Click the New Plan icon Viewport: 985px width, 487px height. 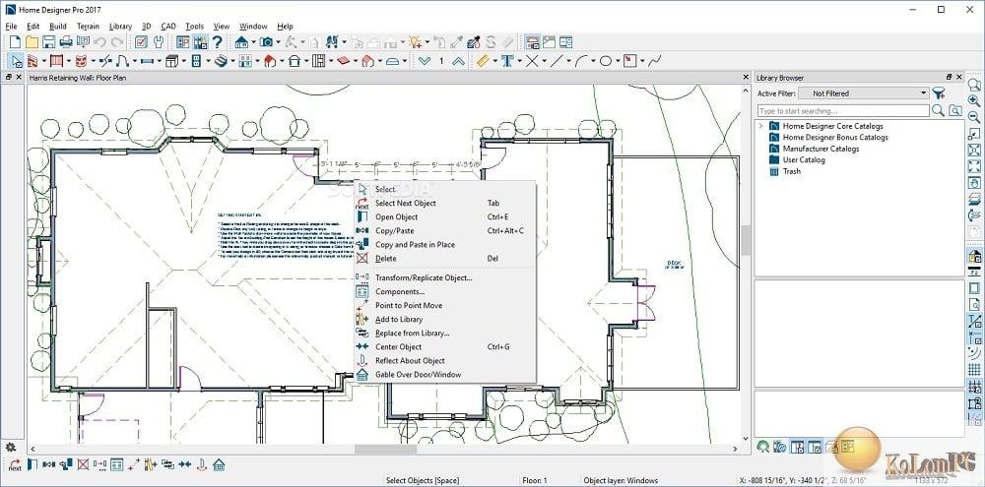[x=15, y=42]
